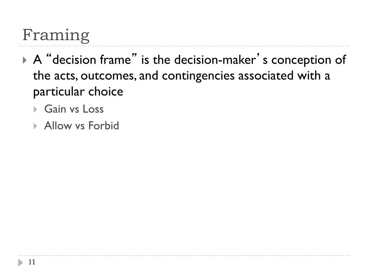Click the slide number 11
This screenshot has width=368, height=276.
pos(32,262)
